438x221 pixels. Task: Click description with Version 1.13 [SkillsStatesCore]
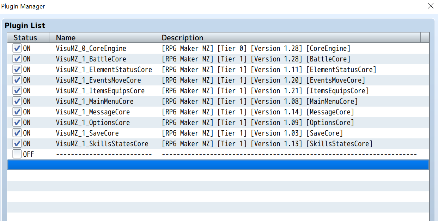[267, 144]
